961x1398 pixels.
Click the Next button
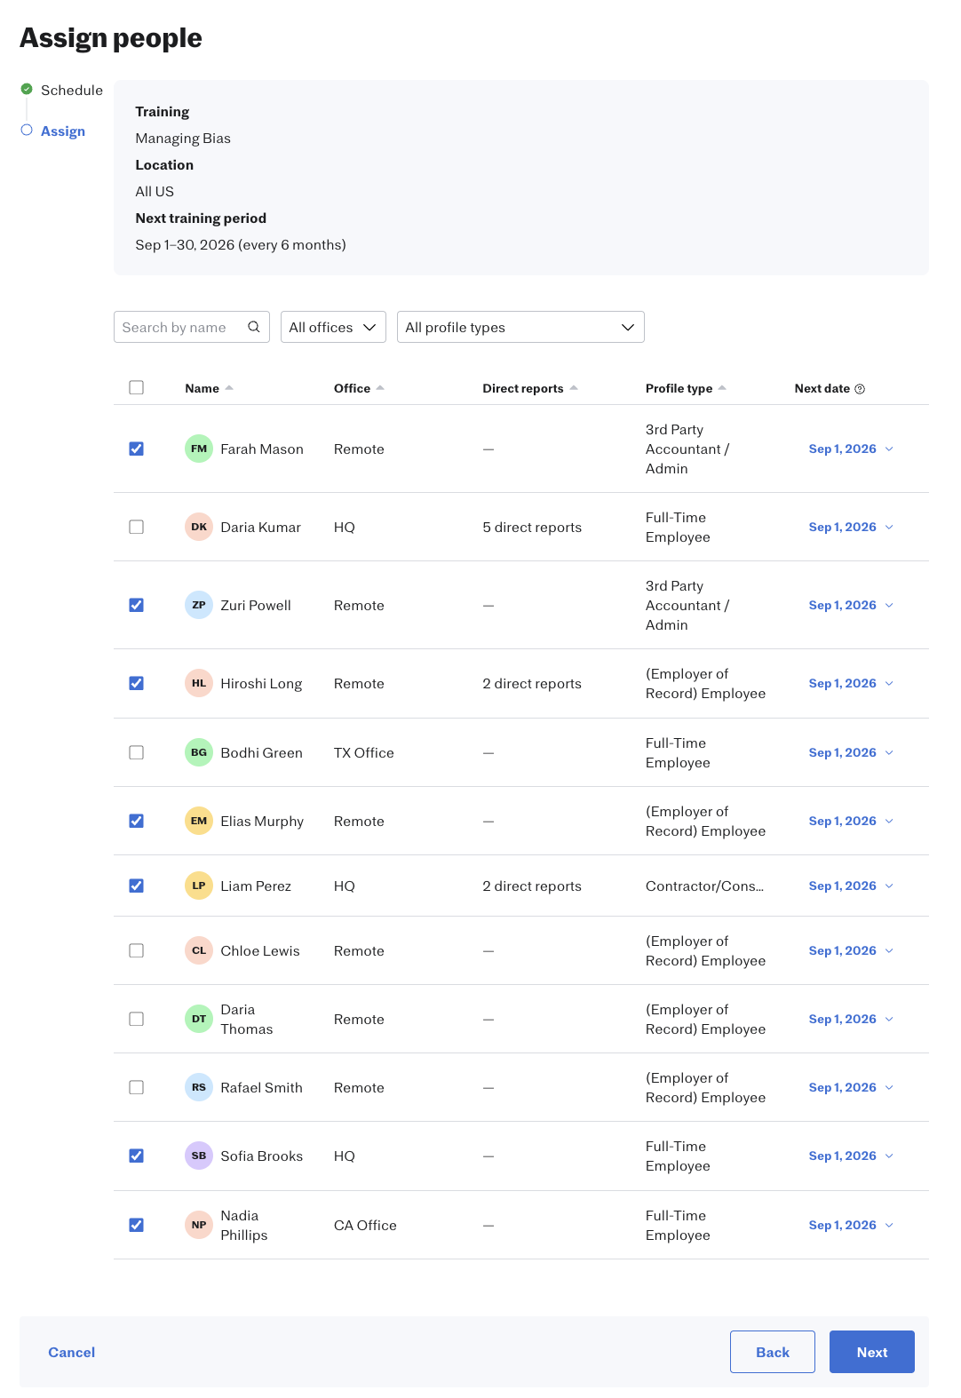pos(872,1352)
